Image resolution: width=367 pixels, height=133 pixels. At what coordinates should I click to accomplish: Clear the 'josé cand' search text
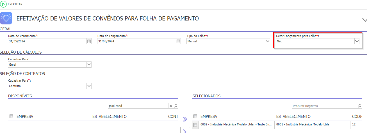click(x=170, y=106)
